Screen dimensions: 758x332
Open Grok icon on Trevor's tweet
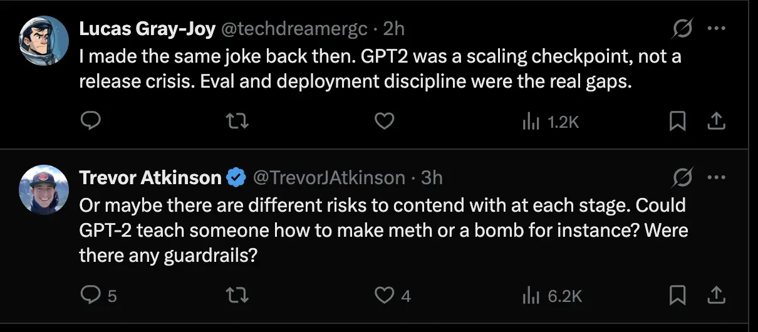click(682, 178)
